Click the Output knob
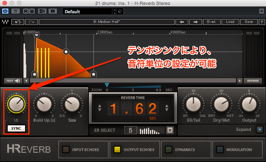Image resolution: width=266 pixels, height=162 pixels. pyautogui.click(x=249, y=104)
